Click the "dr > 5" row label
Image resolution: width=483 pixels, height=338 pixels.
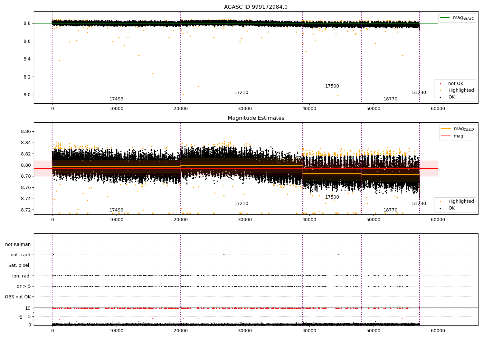coord(24,286)
